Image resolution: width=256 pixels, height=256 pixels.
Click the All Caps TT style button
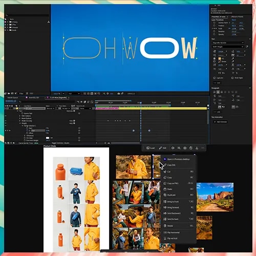[220, 73]
